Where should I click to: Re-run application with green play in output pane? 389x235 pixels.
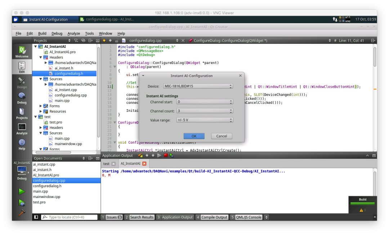[159, 155]
